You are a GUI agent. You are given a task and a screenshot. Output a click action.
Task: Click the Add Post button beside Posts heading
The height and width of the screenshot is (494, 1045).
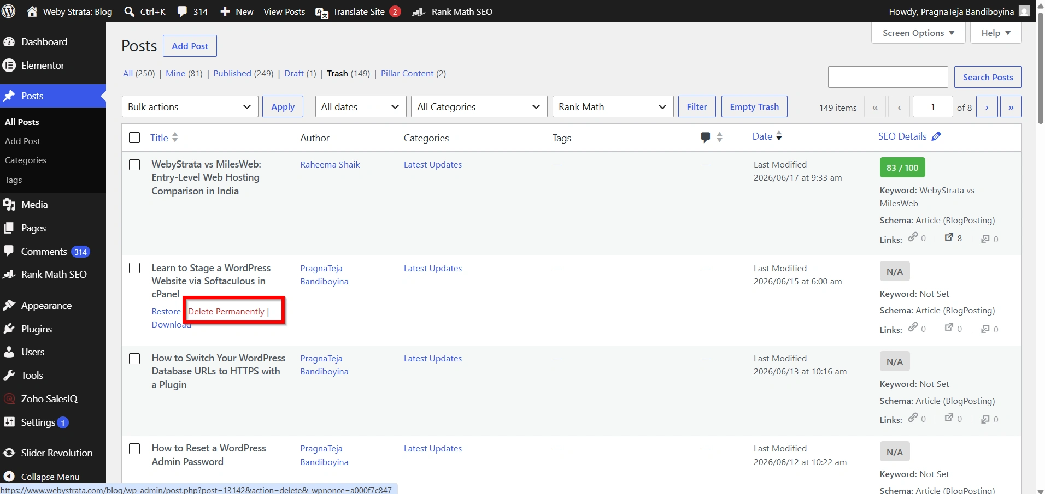(190, 46)
